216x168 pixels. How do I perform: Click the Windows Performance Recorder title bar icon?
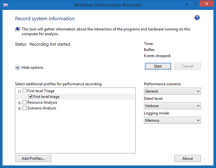(x=5, y=5)
